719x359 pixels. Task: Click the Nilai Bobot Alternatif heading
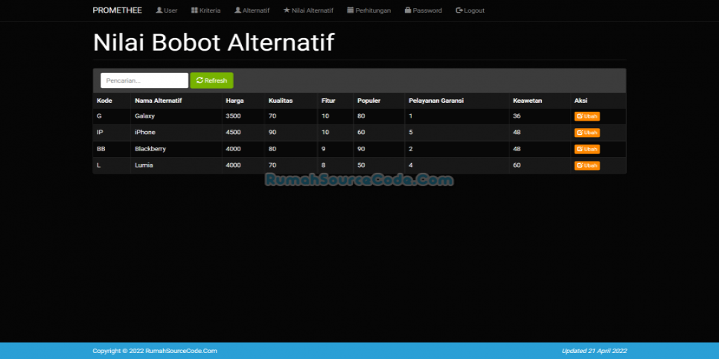pos(214,42)
